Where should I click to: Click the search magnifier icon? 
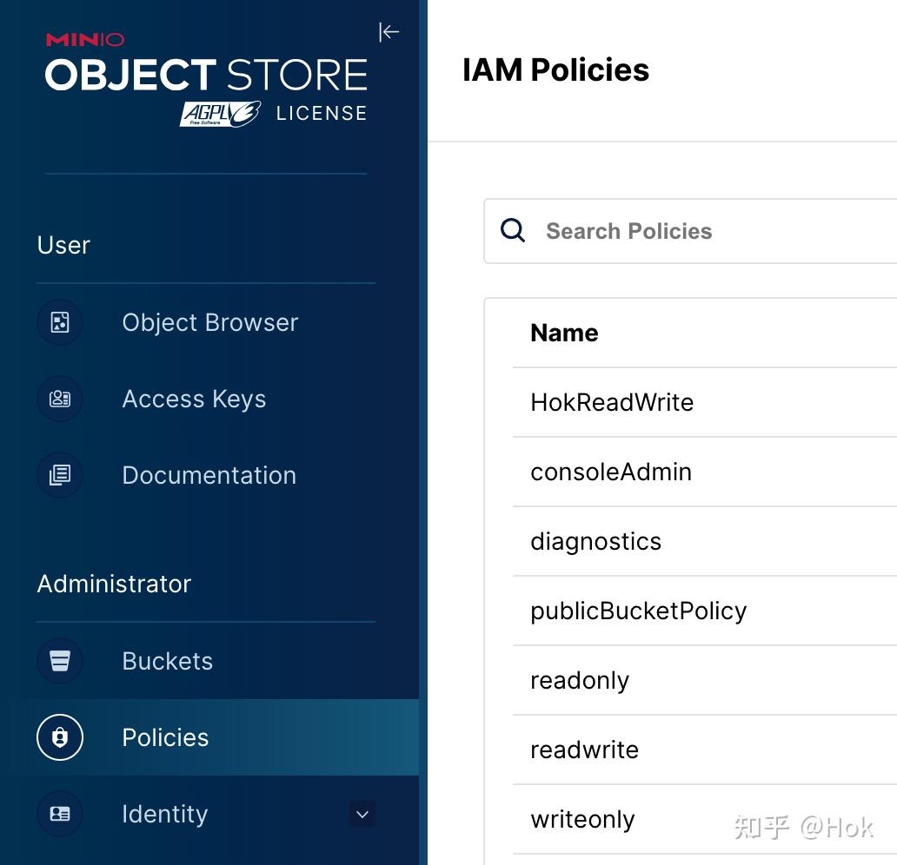point(513,230)
